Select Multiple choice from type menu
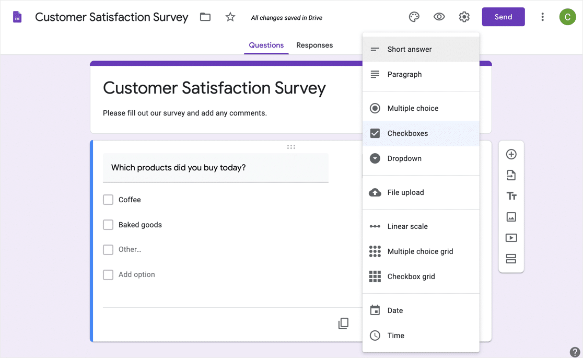 click(x=412, y=108)
